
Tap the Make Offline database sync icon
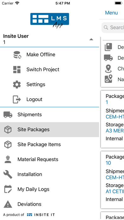17,55
